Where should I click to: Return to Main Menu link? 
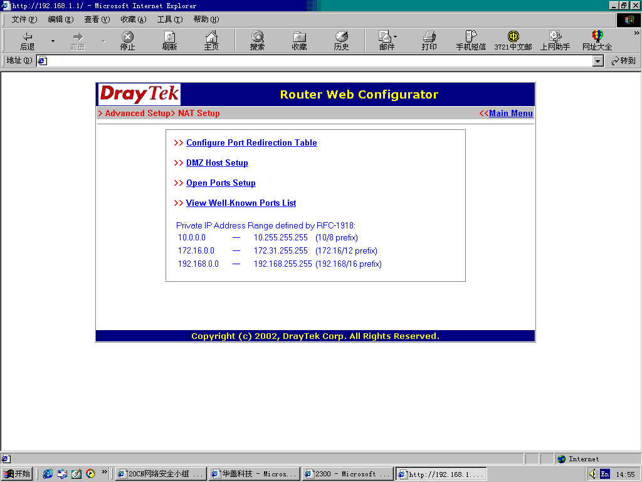pyautogui.click(x=510, y=113)
